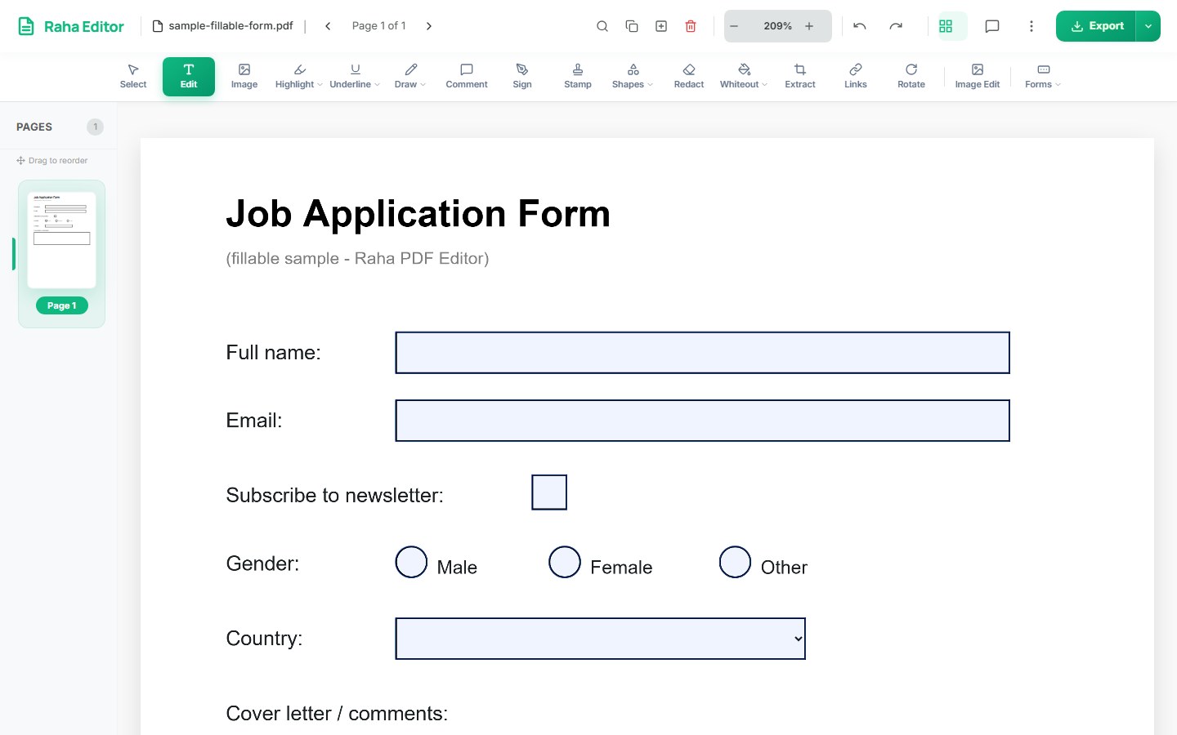Viewport: 1177px width, 735px height.
Task: Click the Job Application Form heading
Action: coord(418,214)
